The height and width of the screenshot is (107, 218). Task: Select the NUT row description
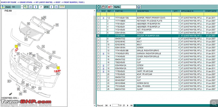(139, 80)
